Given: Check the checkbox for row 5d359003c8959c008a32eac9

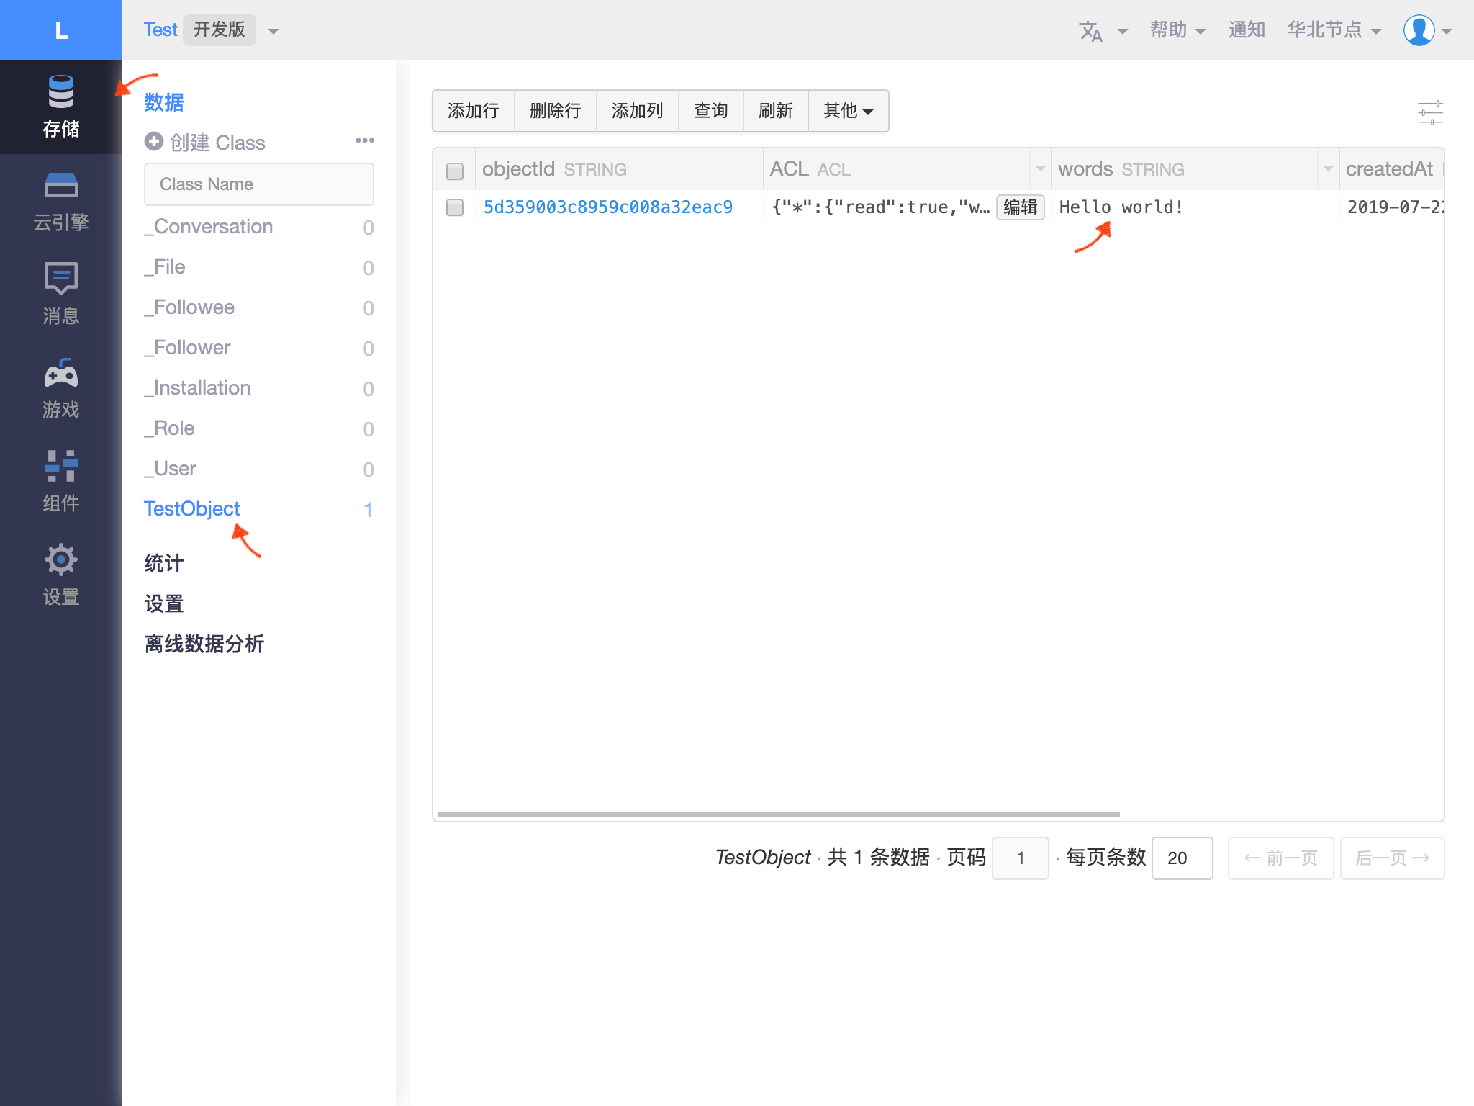Looking at the screenshot, I should (454, 207).
